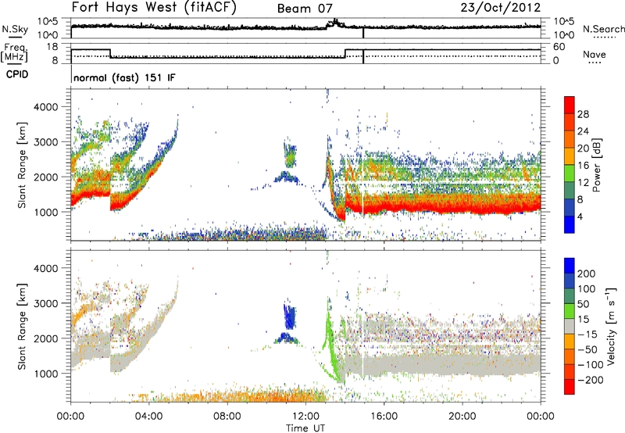Viewport: 625px width, 433px height.
Task: Click the date '23/Oct/2012'
Action: pos(501,8)
